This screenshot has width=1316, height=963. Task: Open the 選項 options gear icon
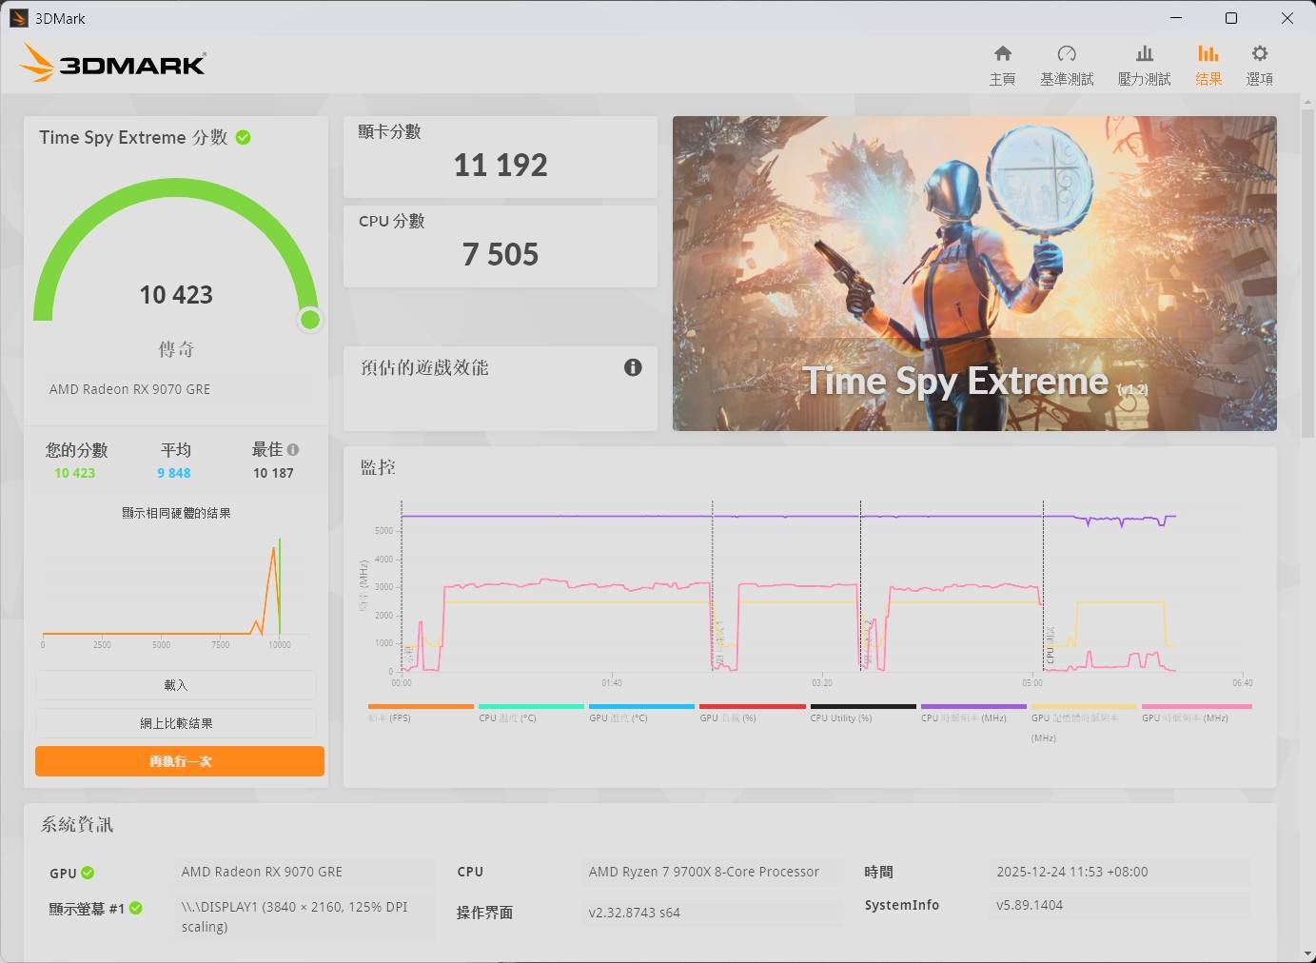(x=1259, y=54)
